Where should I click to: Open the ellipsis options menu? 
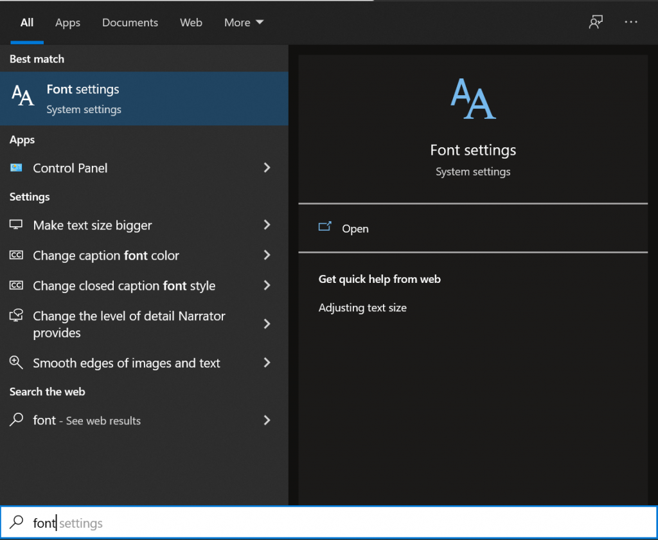pyautogui.click(x=630, y=22)
